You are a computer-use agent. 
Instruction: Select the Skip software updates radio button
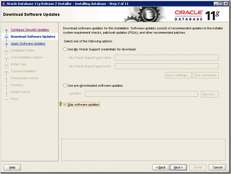click(65, 105)
